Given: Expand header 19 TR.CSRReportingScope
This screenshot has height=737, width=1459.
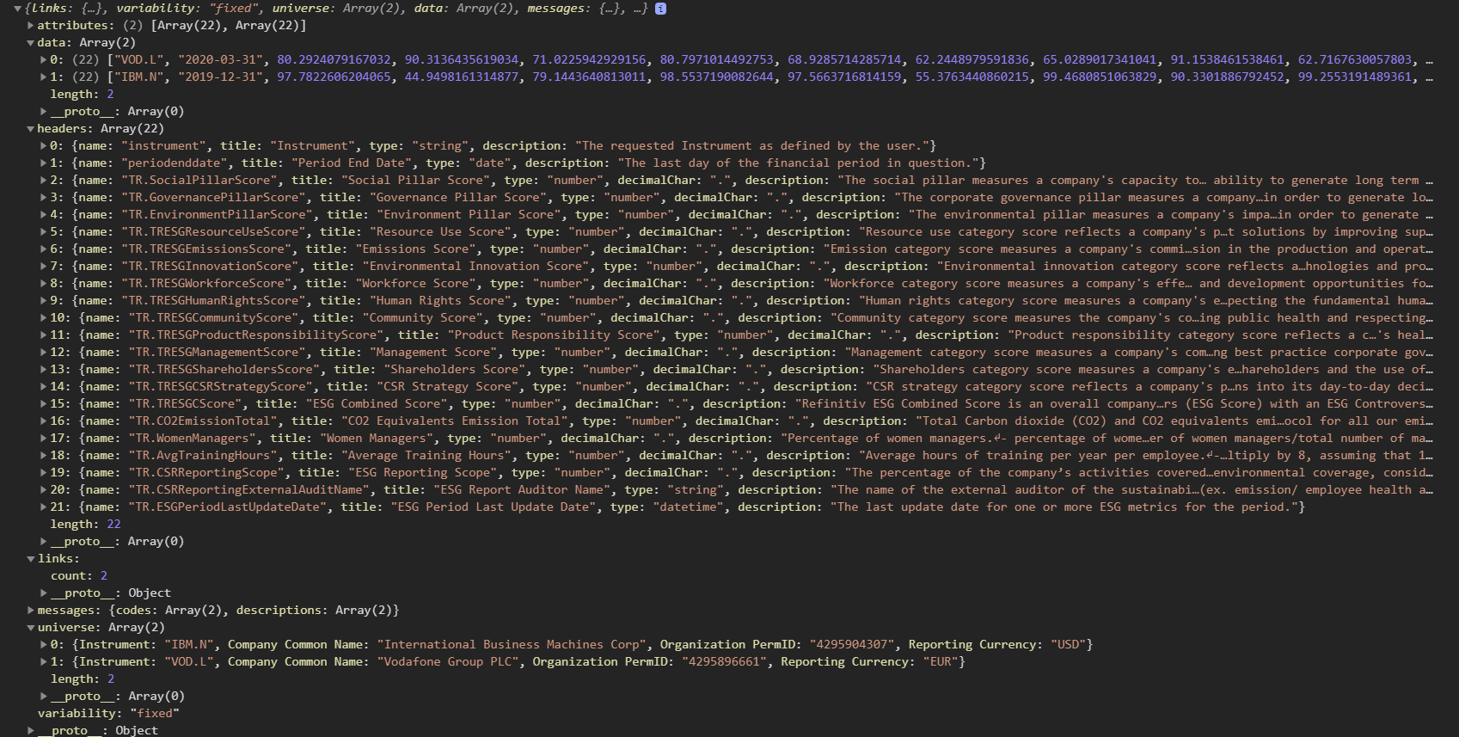Looking at the screenshot, I should [44, 473].
